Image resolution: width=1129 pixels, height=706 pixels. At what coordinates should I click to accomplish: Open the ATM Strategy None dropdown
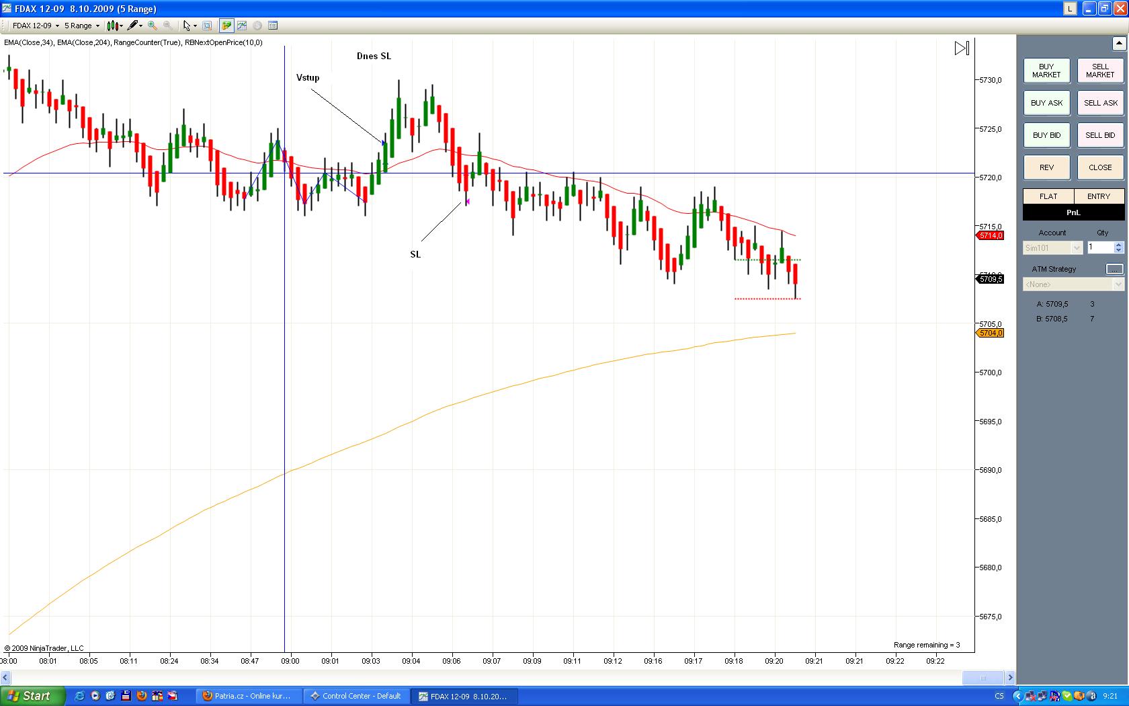(1073, 284)
